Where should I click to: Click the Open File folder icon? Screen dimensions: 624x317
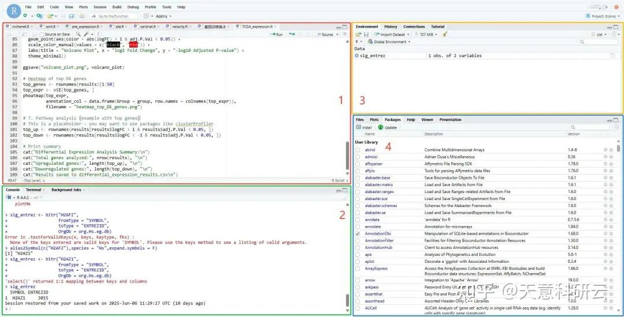[49, 16]
